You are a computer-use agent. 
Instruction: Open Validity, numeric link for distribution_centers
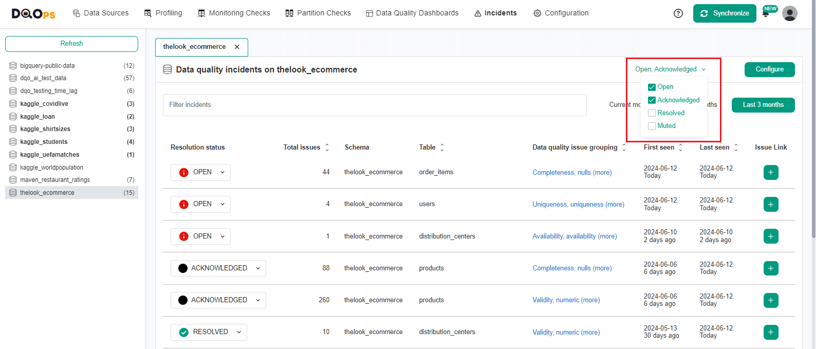[x=566, y=333]
